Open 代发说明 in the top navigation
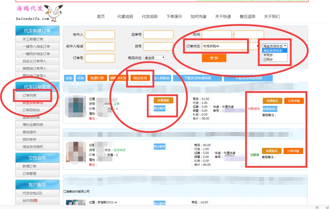The width and height of the screenshot is (330, 209). coord(150,16)
